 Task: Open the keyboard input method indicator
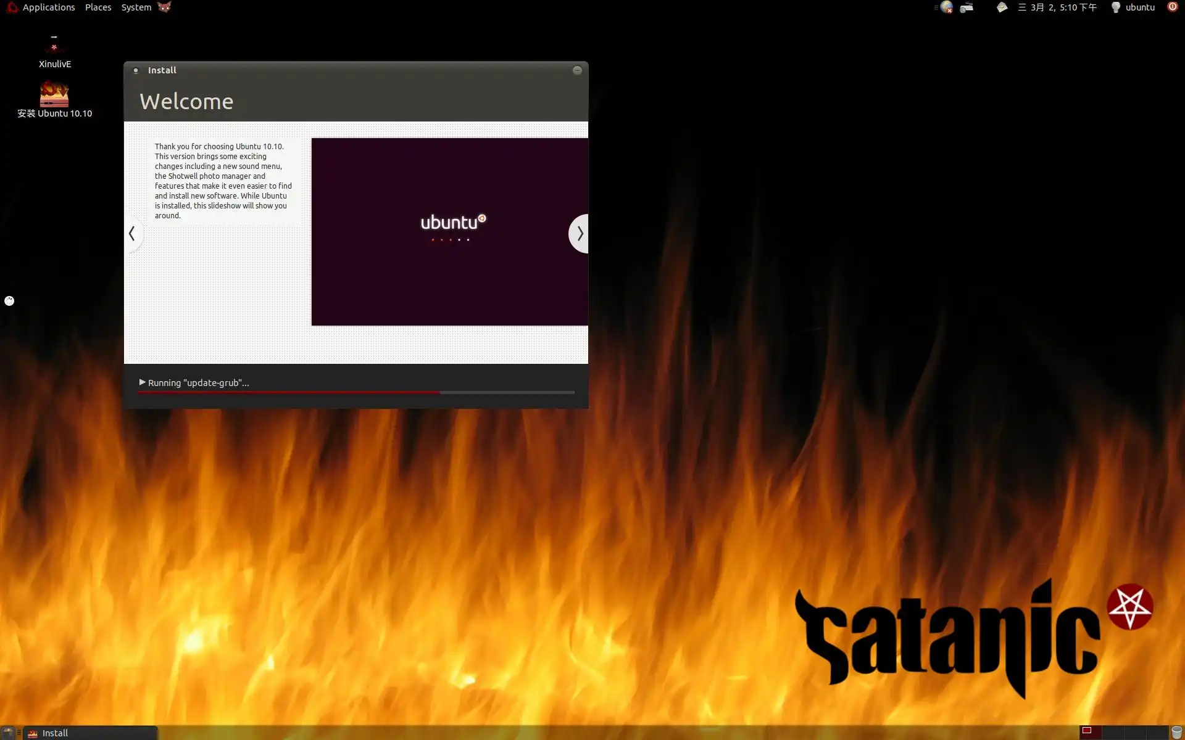(967, 7)
